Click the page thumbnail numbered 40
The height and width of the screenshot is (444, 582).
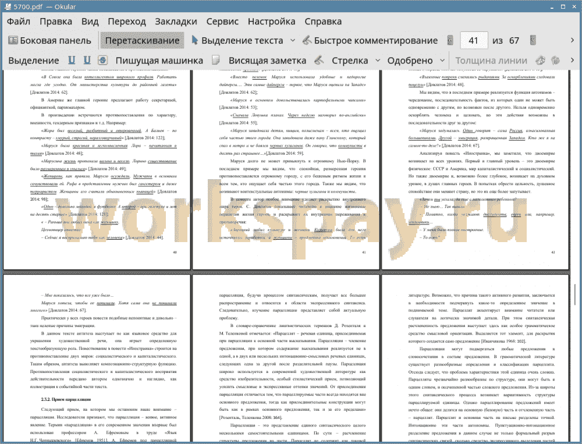click(97, 169)
